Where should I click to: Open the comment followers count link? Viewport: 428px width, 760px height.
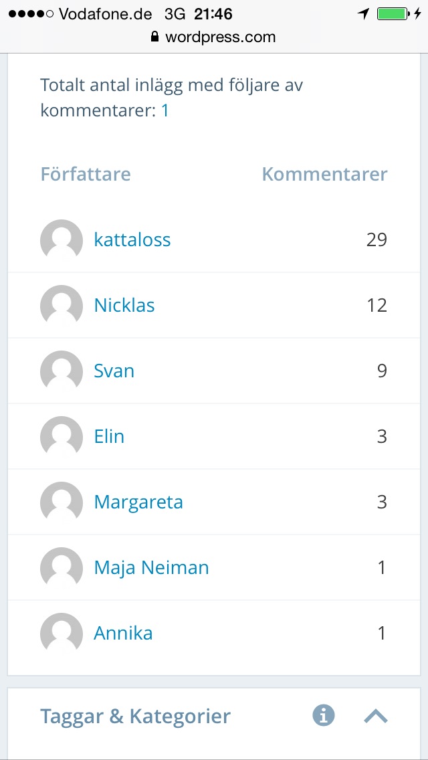pyautogui.click(x=165, y=110)
